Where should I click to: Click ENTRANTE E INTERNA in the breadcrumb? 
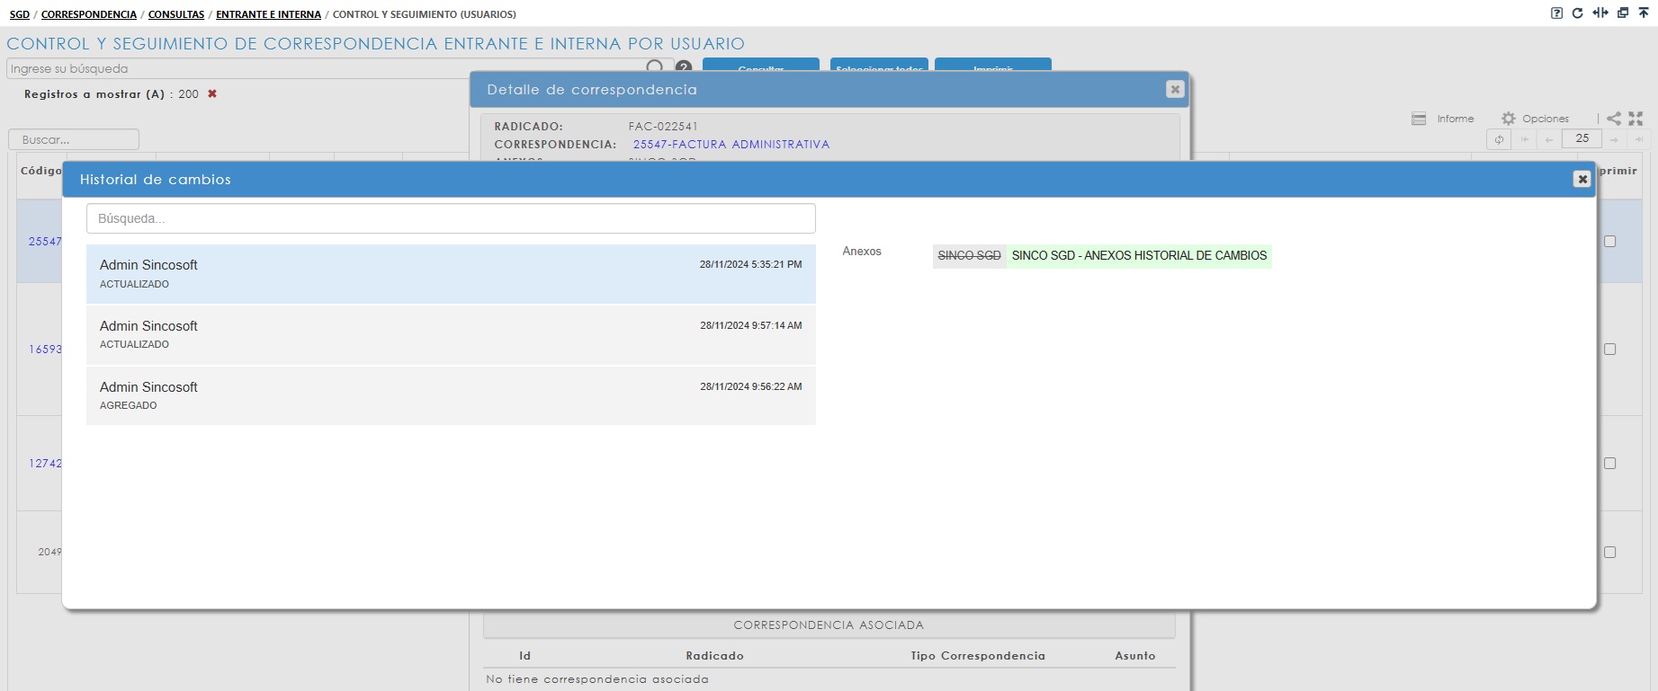268,14
